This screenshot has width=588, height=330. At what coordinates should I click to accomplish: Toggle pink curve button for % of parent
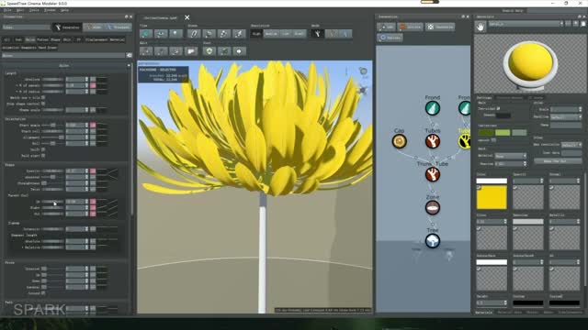(93, 85)
